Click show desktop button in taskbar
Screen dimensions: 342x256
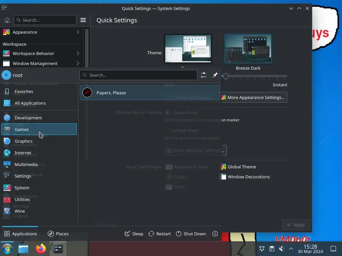[333, 249]
